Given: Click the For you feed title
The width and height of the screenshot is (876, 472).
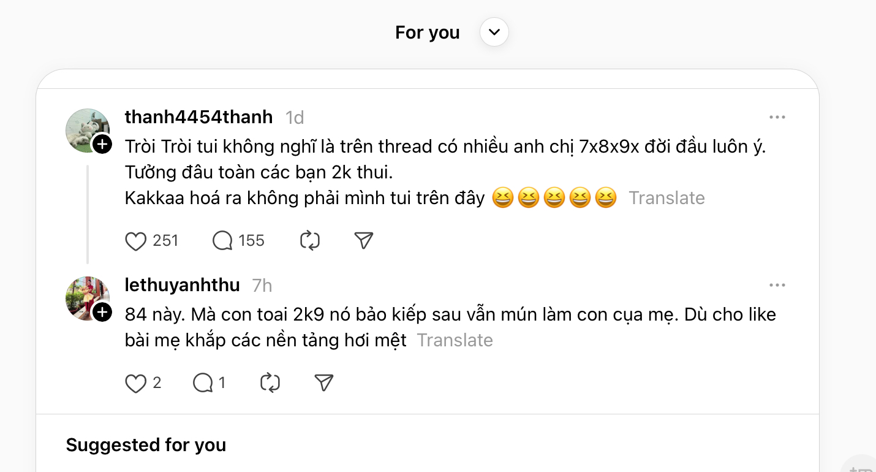Looking at the screenshot, I should click(x=427, y=32).
